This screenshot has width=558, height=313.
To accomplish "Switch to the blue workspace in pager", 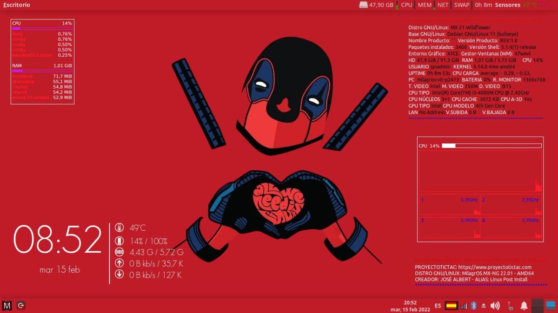I will click(x=551, y=305).
